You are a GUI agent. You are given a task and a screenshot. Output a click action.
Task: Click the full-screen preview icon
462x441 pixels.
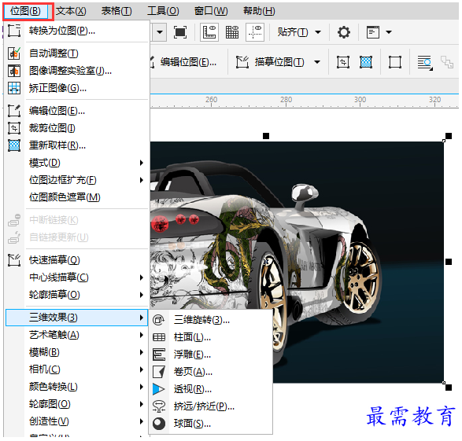tap(180, 32)
